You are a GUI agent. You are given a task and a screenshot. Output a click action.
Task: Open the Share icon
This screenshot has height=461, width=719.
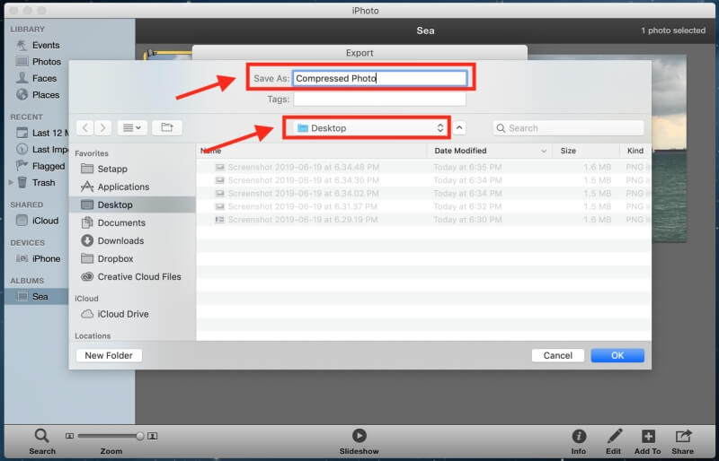(x=683, y=436)
